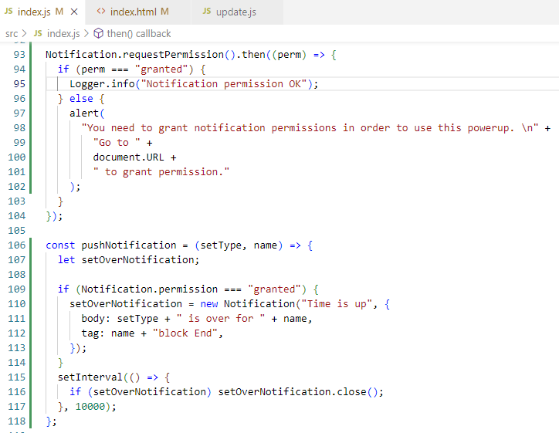Click the JS icon in the breadcrumb
Image resolution: width=559 pixels, height=433 pixels.
pyautogui.click(x=38, y=33)
